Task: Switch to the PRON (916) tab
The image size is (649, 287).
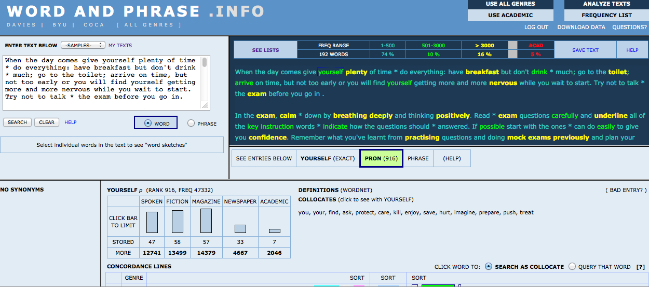Action: [x=381, y=158]
